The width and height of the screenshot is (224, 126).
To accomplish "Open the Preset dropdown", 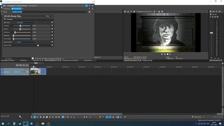I will tap(86, 12).
